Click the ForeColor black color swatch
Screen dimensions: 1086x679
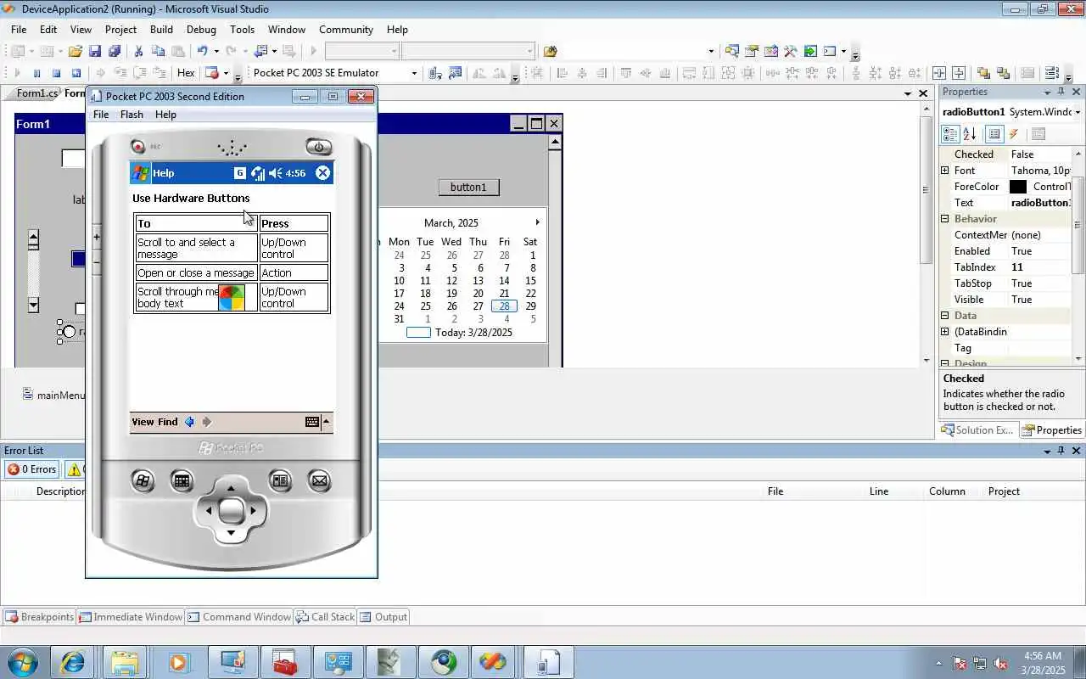click(1018, 187)
